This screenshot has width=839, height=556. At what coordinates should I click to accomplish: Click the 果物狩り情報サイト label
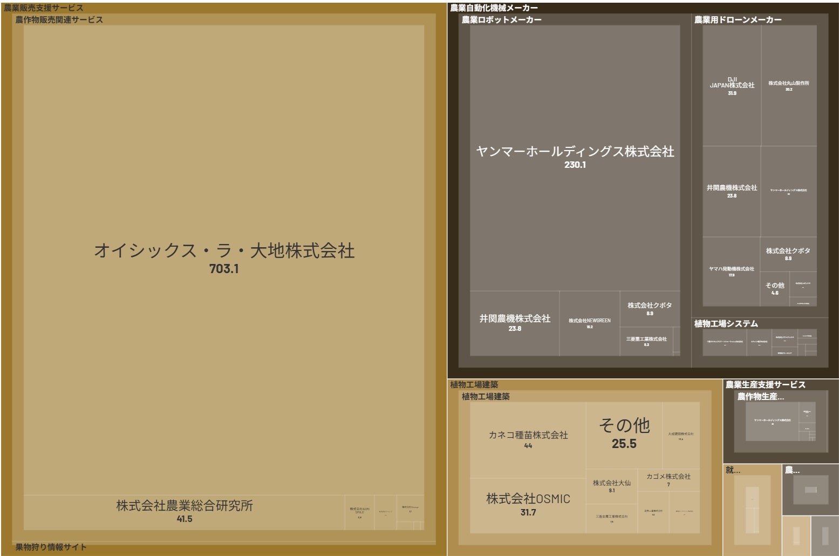(x=51, y=547)
